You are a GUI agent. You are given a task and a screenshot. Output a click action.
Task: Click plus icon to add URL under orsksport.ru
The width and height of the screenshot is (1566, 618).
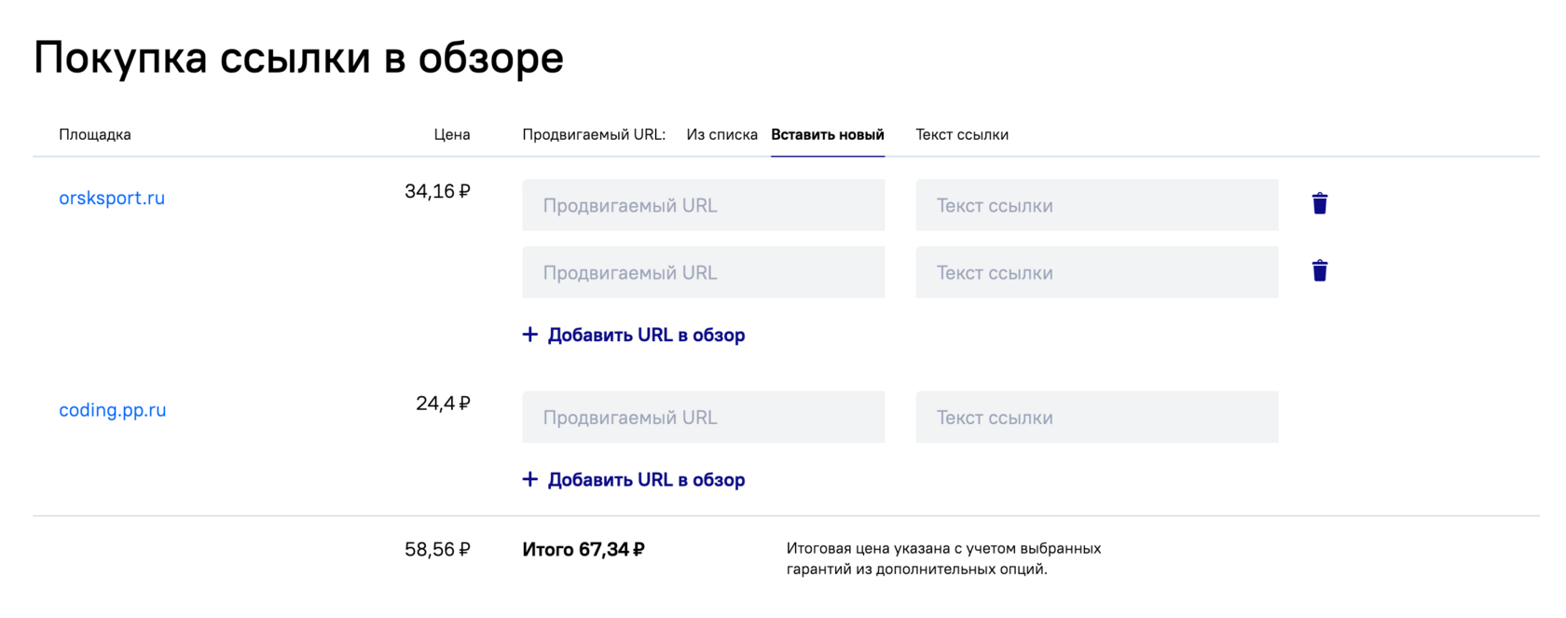pos(530,335)
